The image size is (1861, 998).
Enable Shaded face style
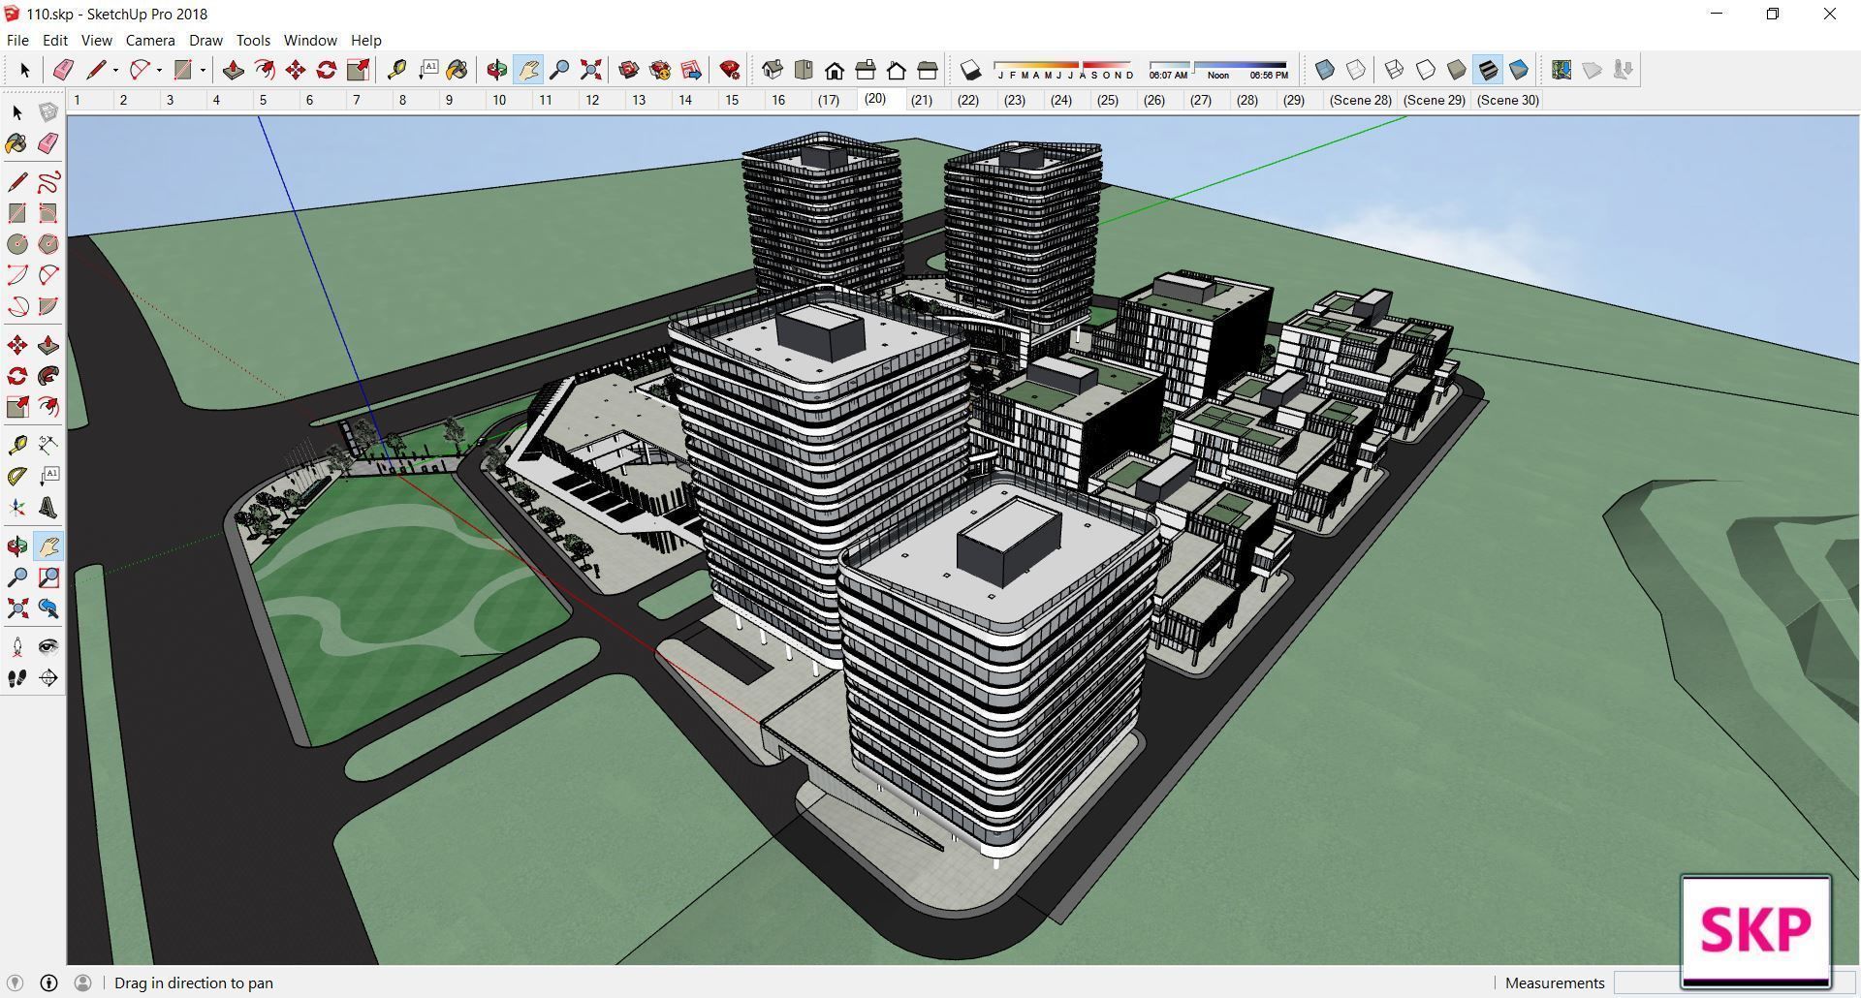tap(1456, 70)
